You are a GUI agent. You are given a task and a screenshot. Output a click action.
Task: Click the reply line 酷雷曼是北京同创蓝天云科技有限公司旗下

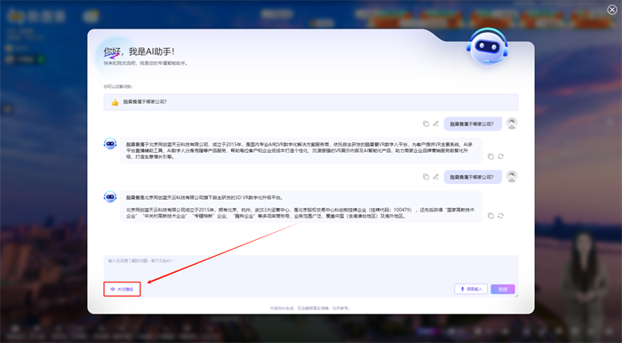pyautogui.click(x=204, y=197)
